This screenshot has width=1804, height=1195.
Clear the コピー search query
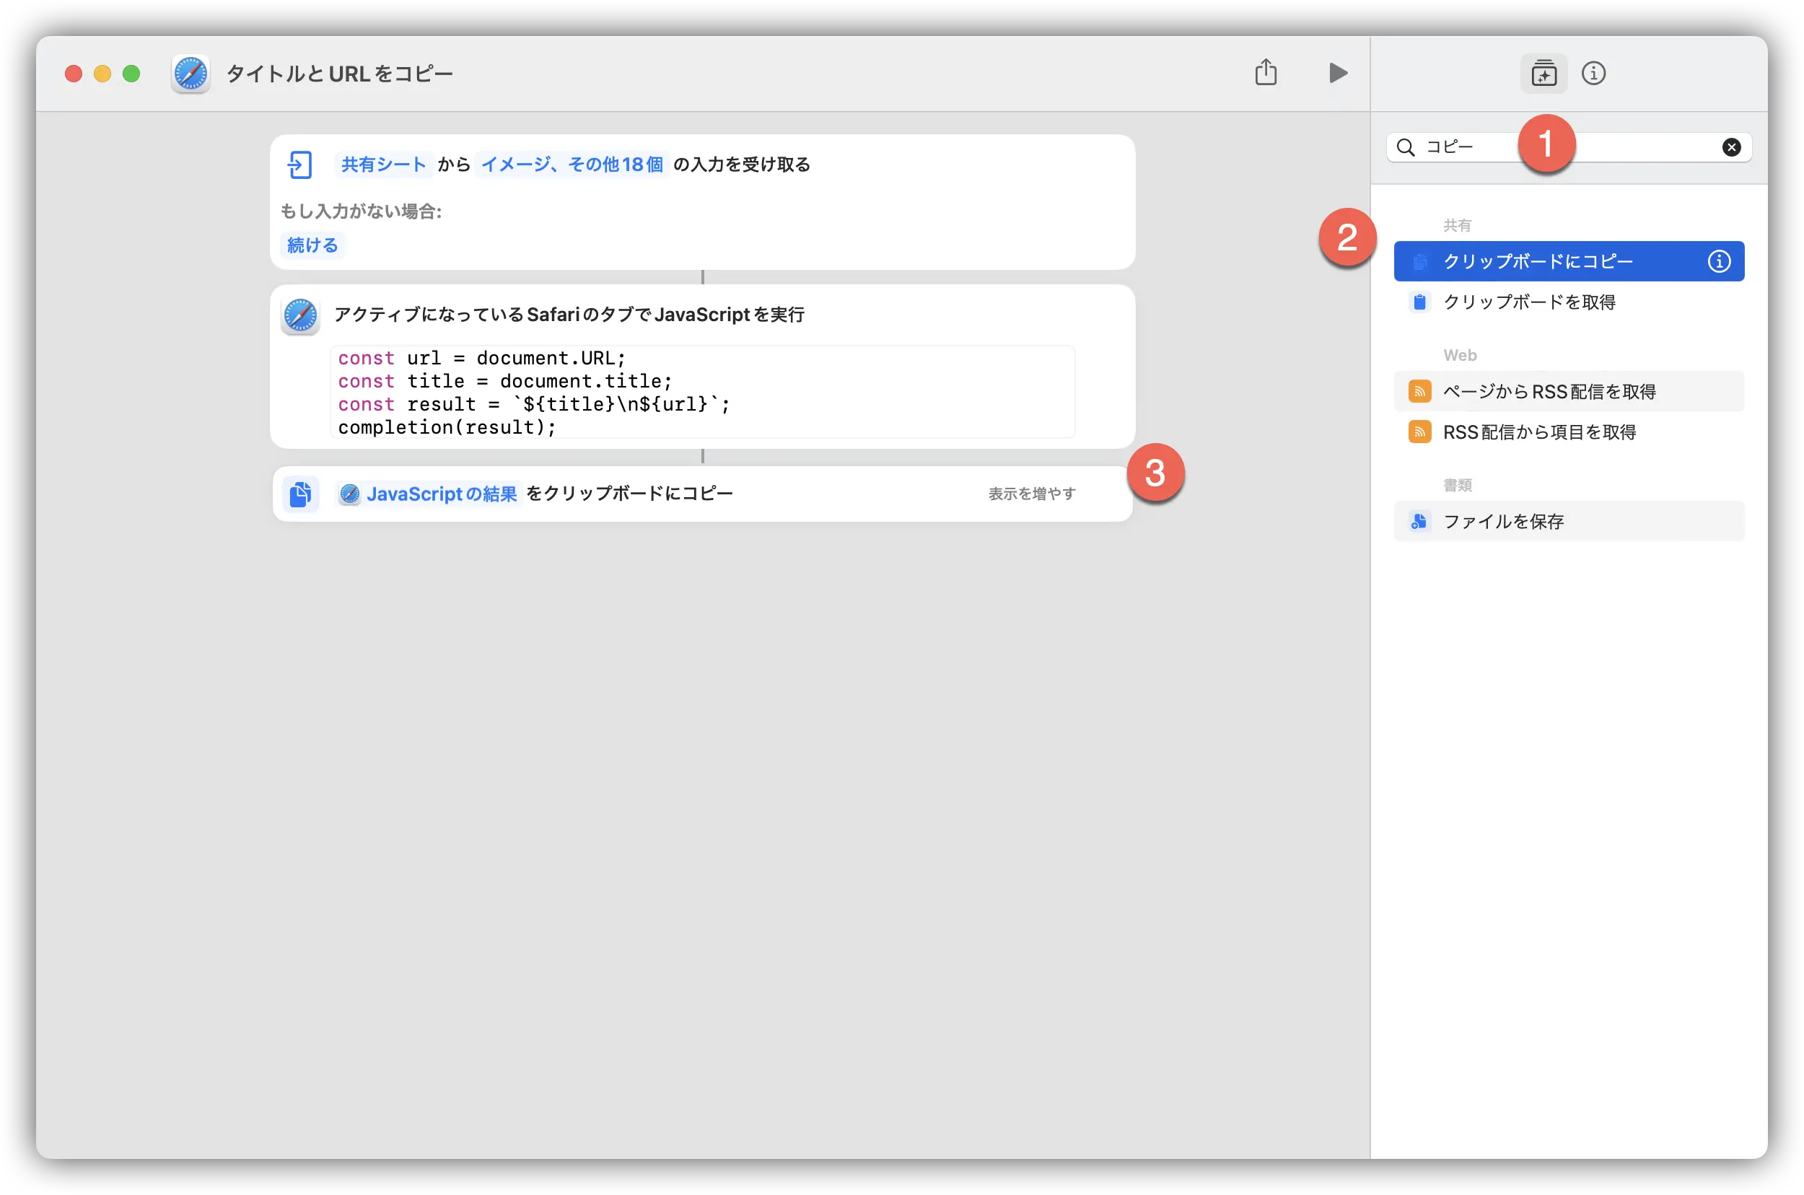(1733, 147)
